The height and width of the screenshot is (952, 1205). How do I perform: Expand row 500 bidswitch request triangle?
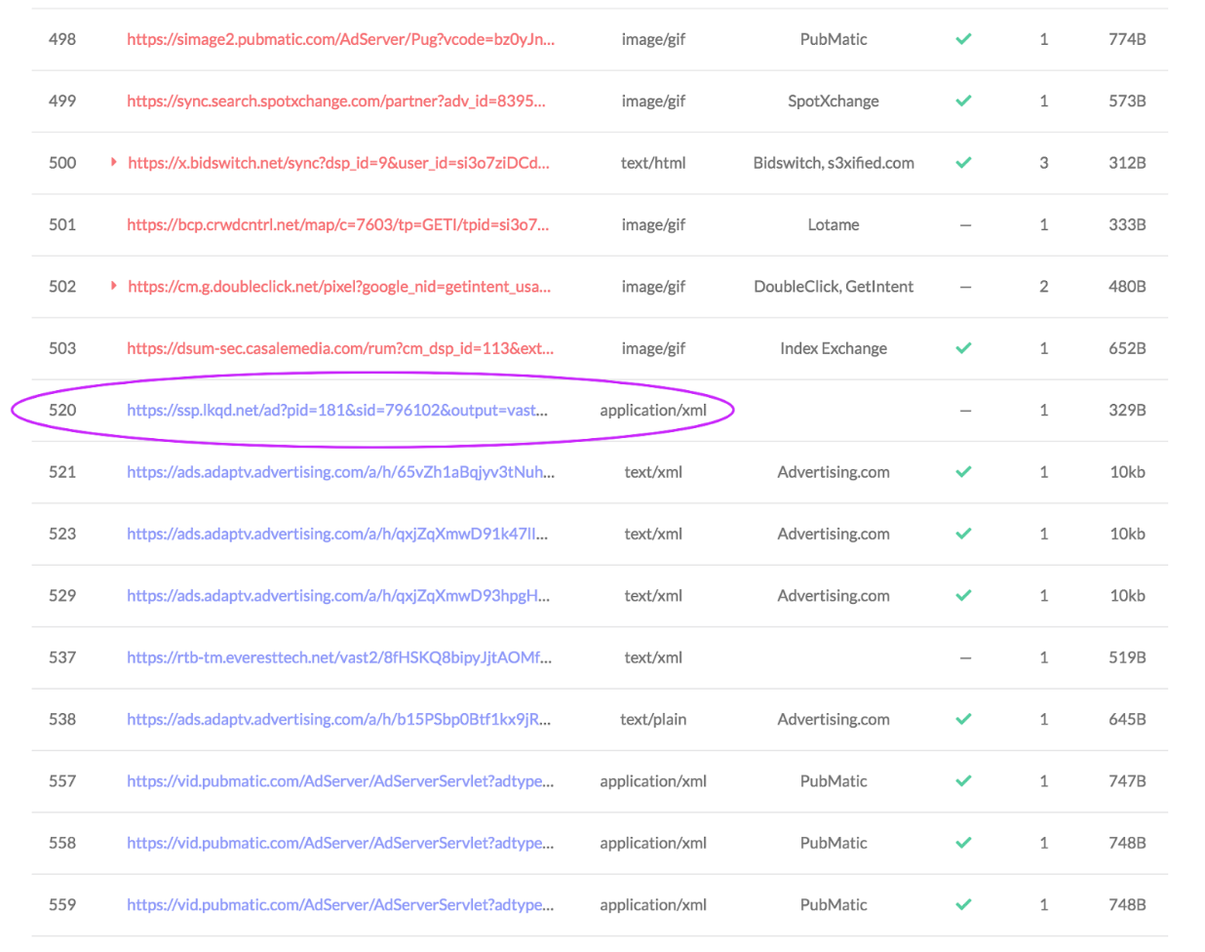click(114, 162)
